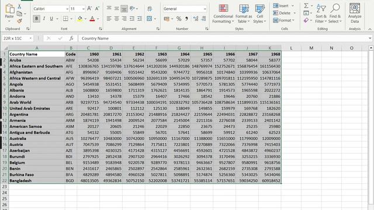The image size is (374, 210).
Task: Click the Clear eraser icon
Action: pos(306,20)
